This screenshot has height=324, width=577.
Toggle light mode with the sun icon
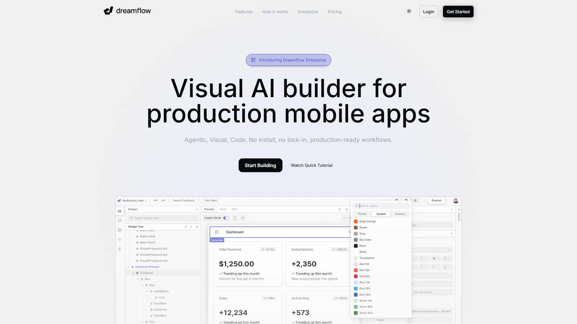[x=409, y=11]
